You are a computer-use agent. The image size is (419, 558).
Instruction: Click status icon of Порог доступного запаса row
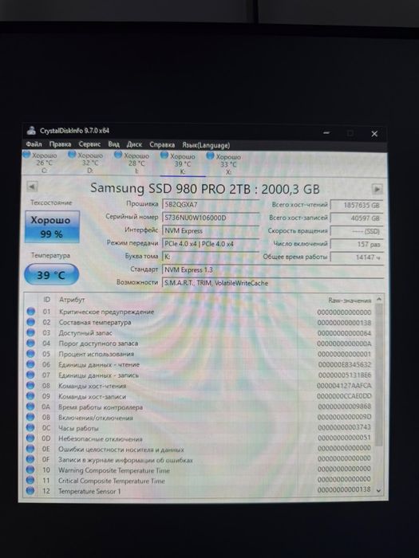coord(31,343)
